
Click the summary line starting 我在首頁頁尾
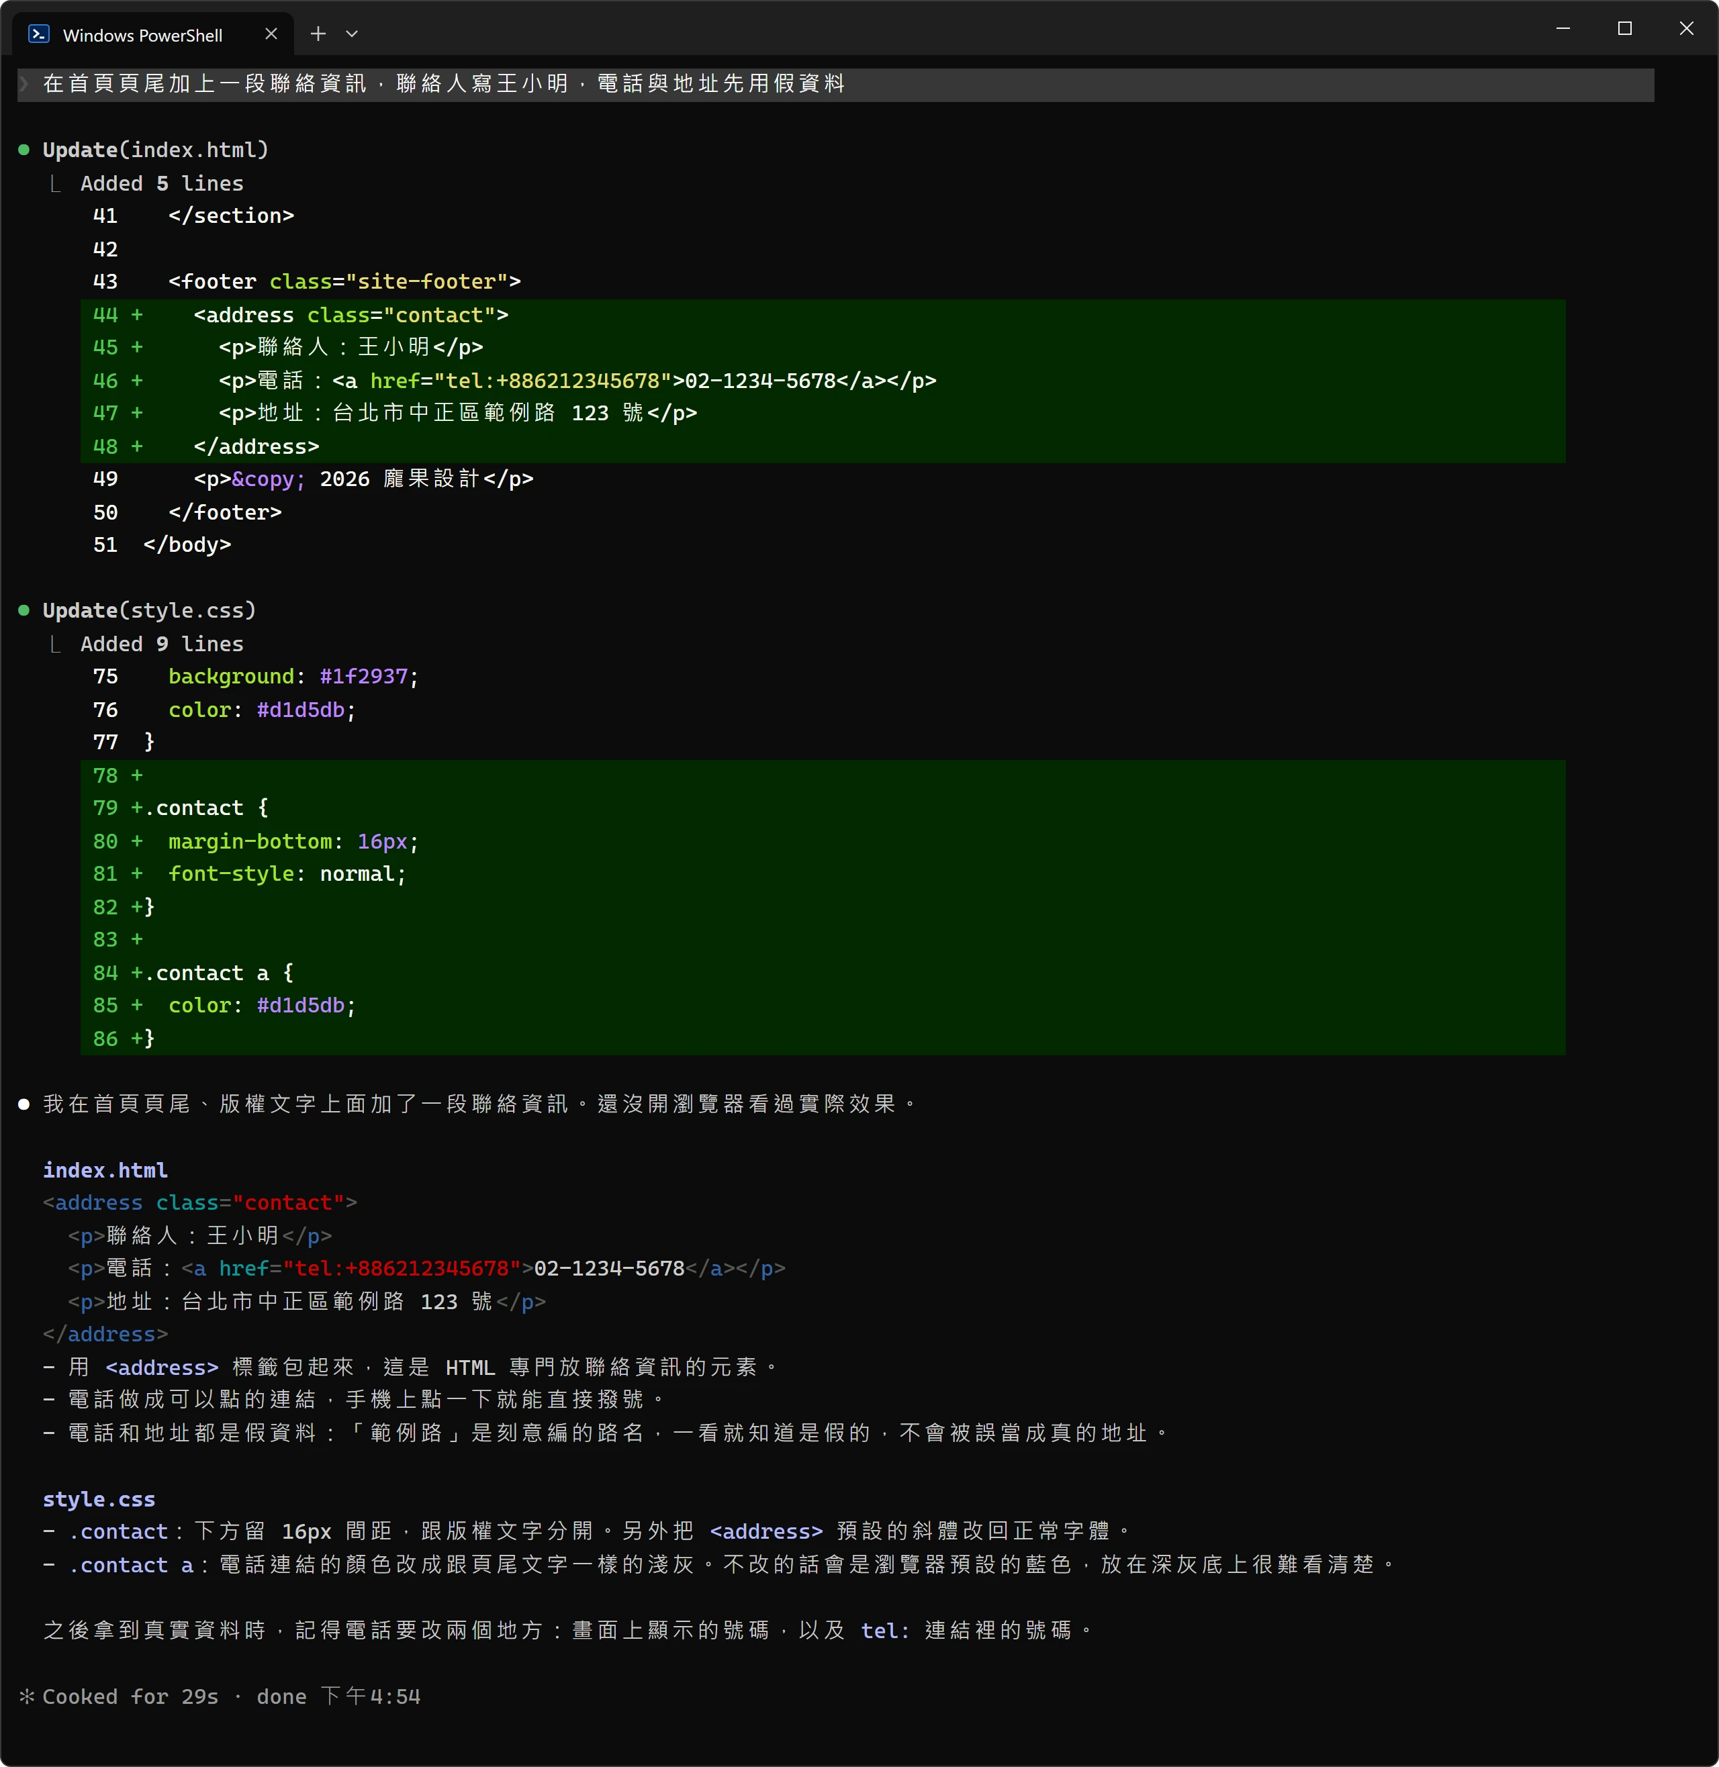click(479, 1104)
